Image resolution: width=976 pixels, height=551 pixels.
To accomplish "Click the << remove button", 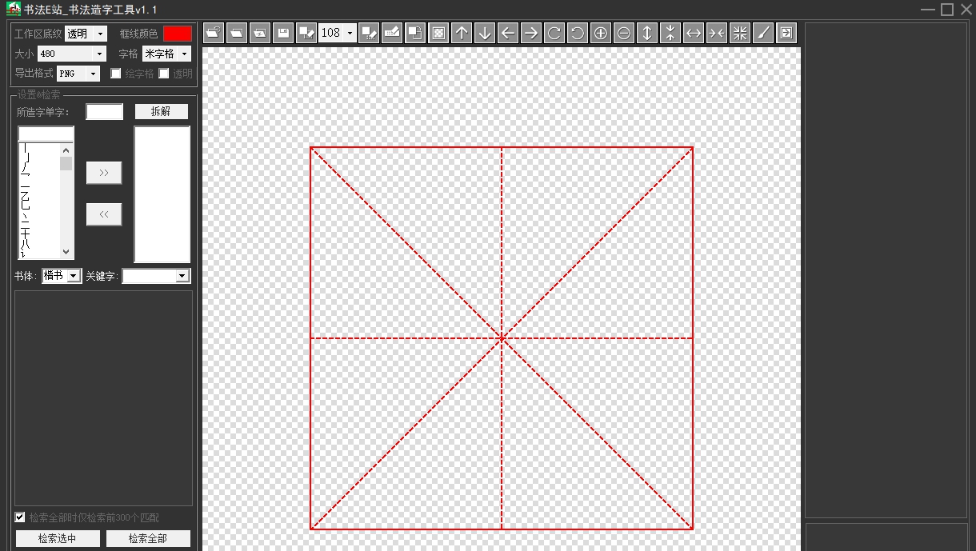I will click(x=104, y=214).
